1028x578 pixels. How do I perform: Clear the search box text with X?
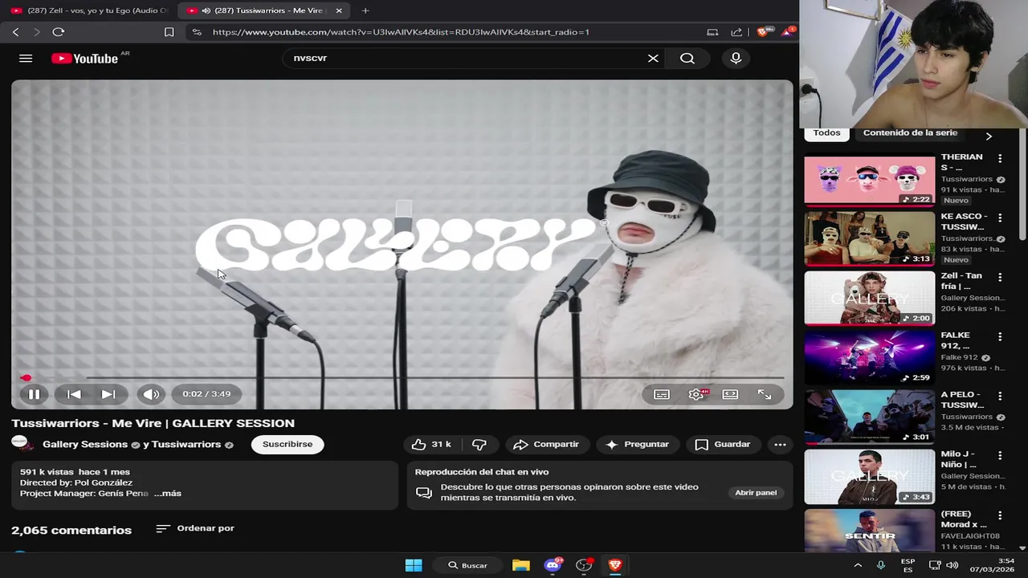coord(653,58)
